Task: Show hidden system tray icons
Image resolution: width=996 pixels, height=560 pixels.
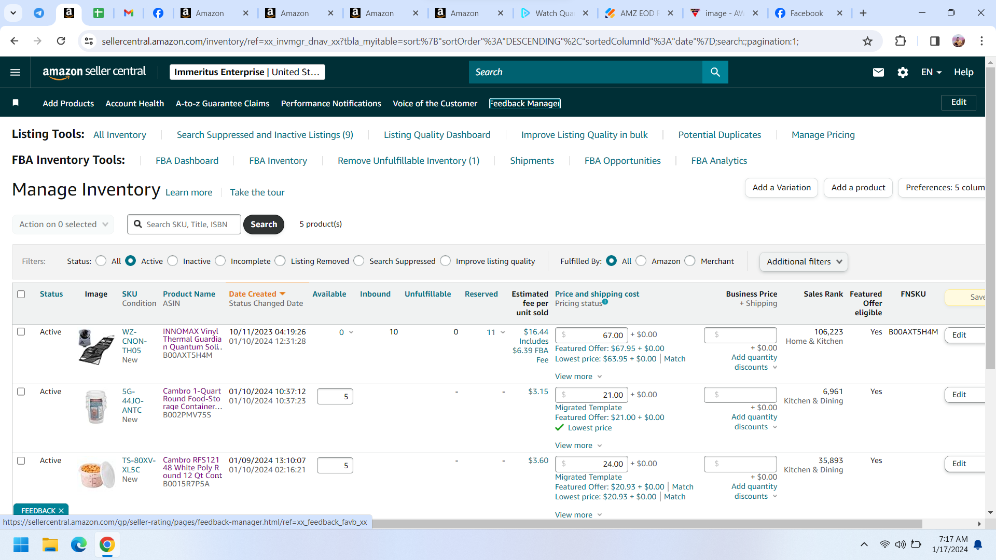Action: 864,544
